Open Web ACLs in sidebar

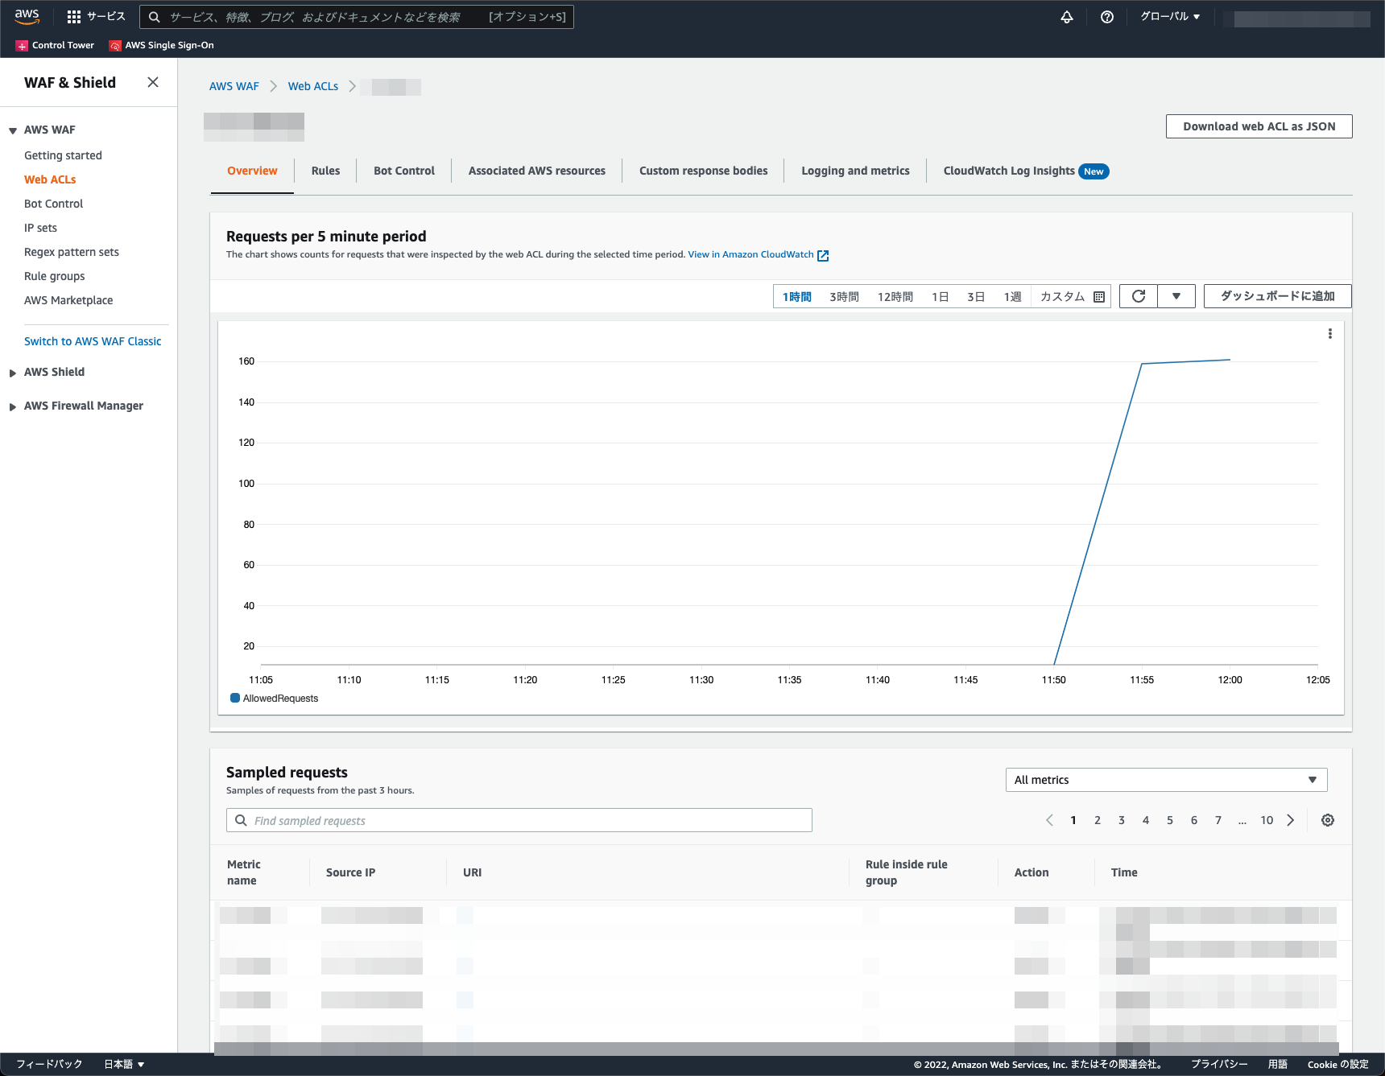pos(50,179)
